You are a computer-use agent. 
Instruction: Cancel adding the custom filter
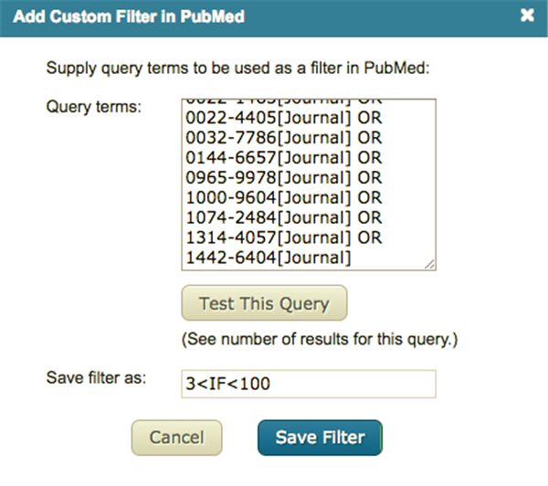[176, 438]
